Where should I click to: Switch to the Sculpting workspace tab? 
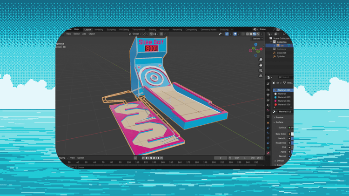coord(111,29)
